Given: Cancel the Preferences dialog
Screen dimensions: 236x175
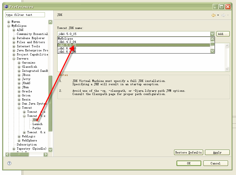Looking at the screenshot, I should 215,163.
